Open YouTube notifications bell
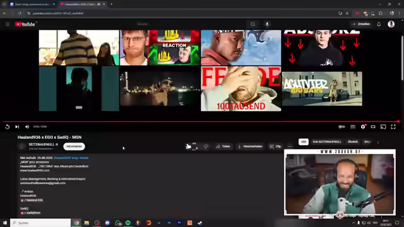Screen dimensions: 404x227 (x=379, y=24)
